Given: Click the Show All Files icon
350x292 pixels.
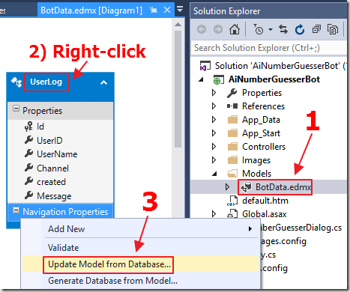Looking at the screenshot, I should [333, 29].
